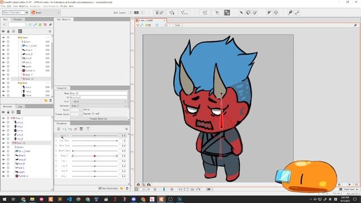Toggle visibility of the Head folder row

point(3,38)
